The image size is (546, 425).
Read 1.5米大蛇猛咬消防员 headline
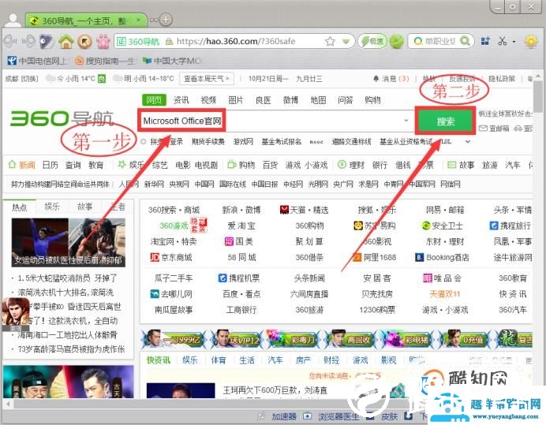tap(67, 278)
